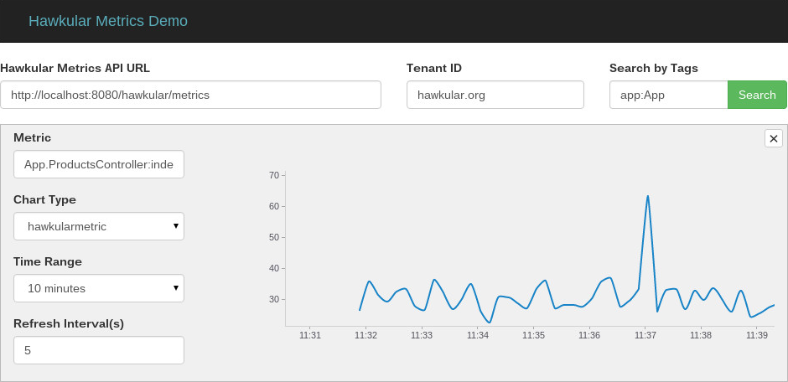Click the Chart Type label

tap(44, 199)
